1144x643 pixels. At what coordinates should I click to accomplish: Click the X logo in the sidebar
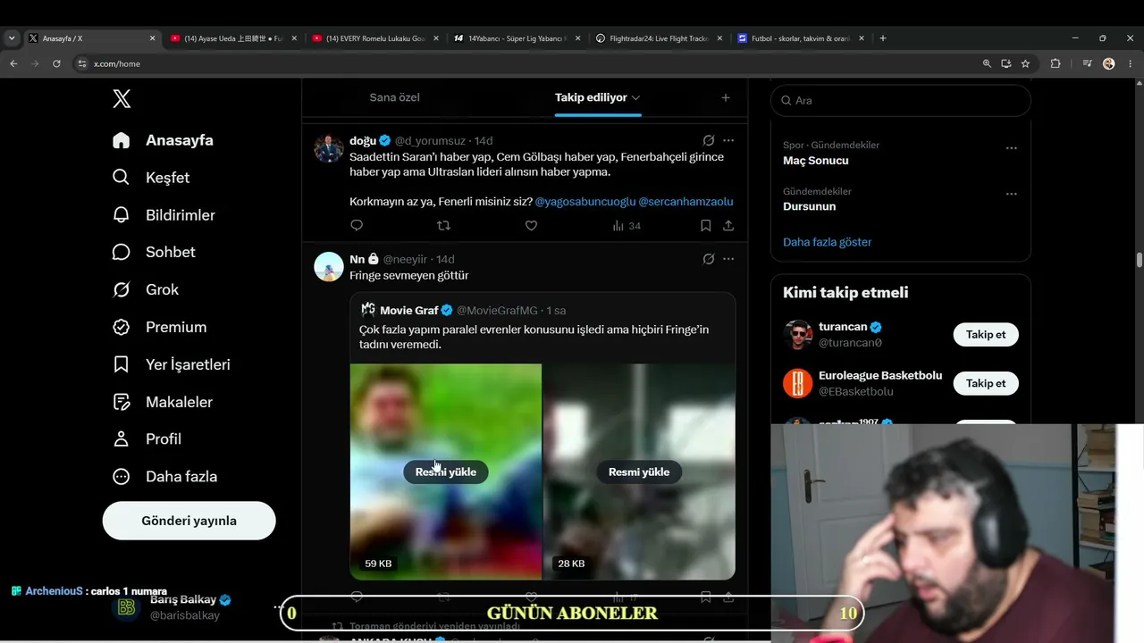[122, 99]
